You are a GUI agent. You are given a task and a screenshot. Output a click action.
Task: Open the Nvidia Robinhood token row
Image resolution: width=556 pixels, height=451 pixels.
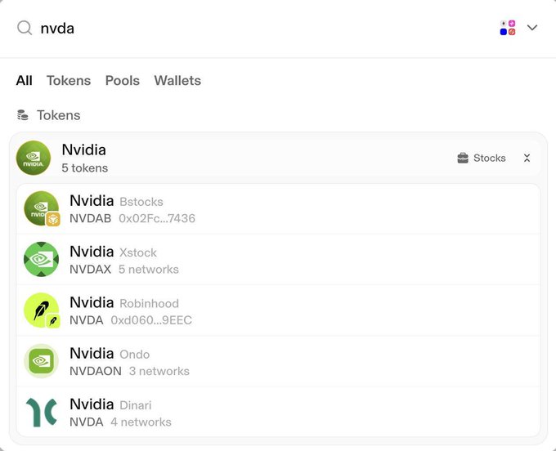coord(278,310)
